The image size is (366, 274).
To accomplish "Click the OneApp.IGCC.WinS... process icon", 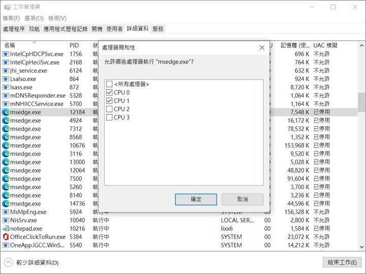I will (6, 246).
